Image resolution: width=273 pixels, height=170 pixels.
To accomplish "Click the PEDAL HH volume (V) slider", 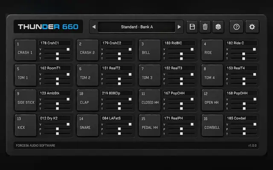I will pyautogui.click(x=181, y=125).
